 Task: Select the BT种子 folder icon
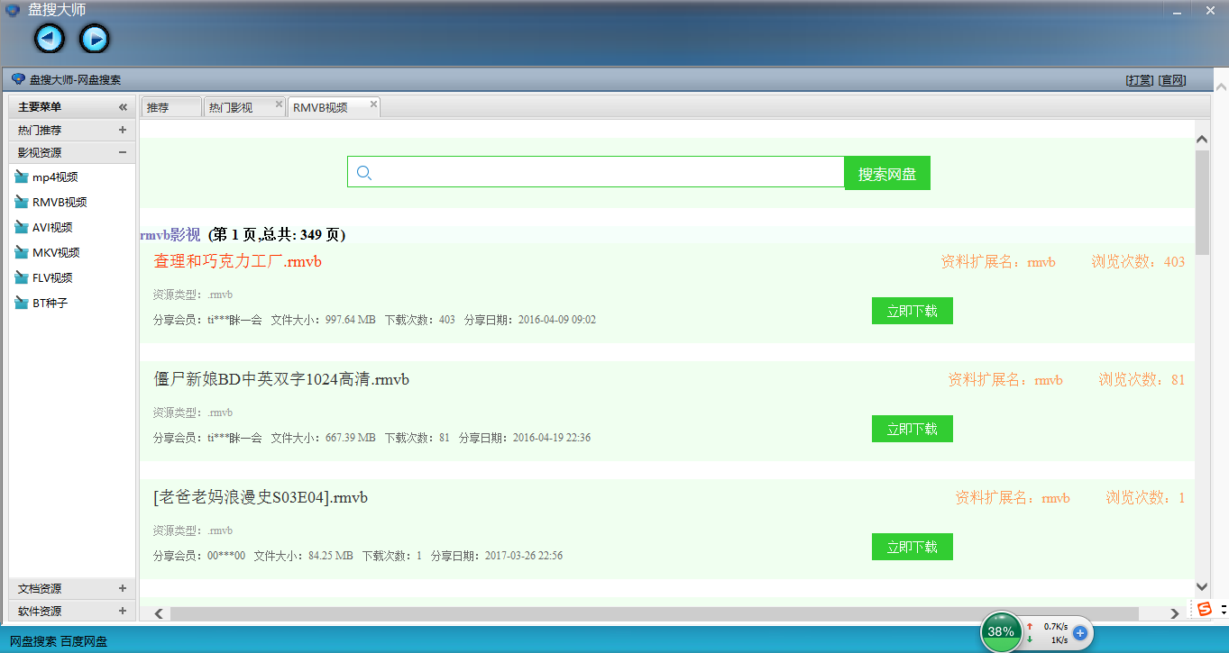[22, 304]
